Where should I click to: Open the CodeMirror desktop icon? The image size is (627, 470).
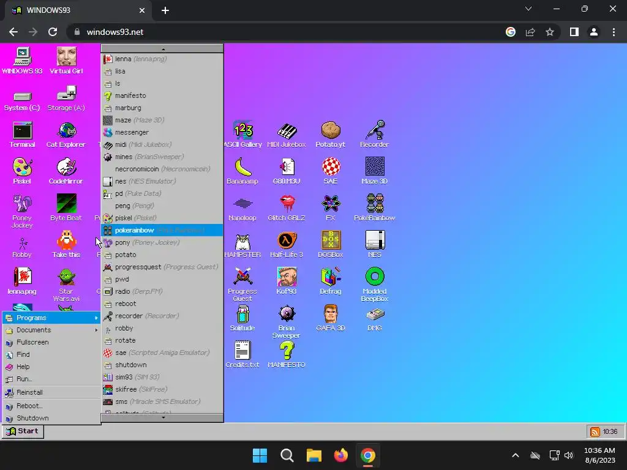(66, 171)
